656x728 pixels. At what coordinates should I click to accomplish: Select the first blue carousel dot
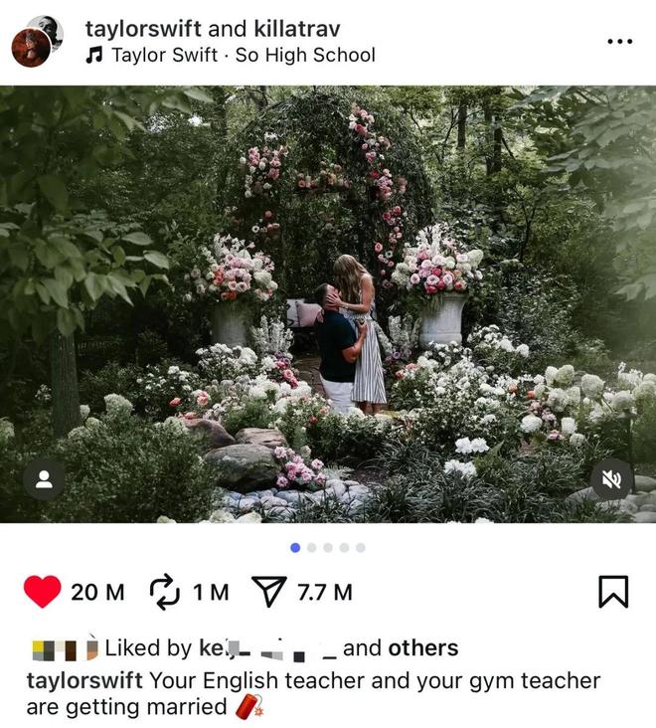pyautogui.click(x=295, y=548)
